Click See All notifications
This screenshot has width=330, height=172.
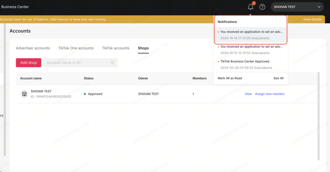pos(278,78)
